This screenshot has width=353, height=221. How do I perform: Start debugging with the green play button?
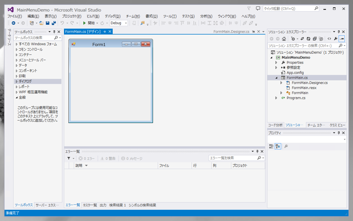[x=85, y=23]
